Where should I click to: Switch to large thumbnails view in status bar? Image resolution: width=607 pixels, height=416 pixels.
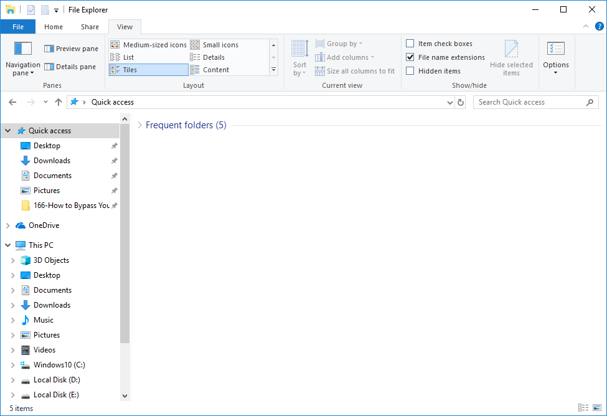click(596, 408)
